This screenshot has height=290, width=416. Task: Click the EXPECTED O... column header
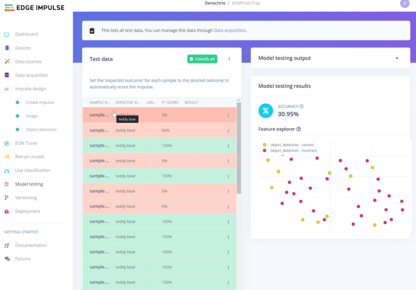[127, 102]
